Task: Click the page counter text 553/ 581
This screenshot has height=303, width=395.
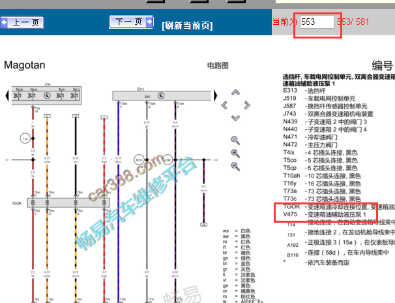Action: point(353,22)
